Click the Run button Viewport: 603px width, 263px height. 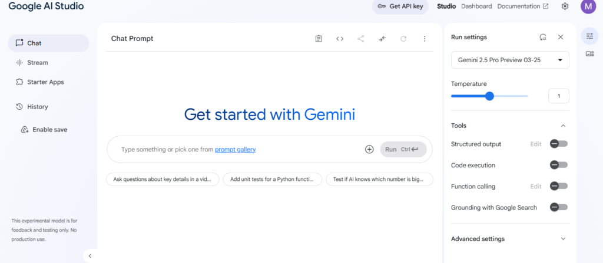(403, 150)
